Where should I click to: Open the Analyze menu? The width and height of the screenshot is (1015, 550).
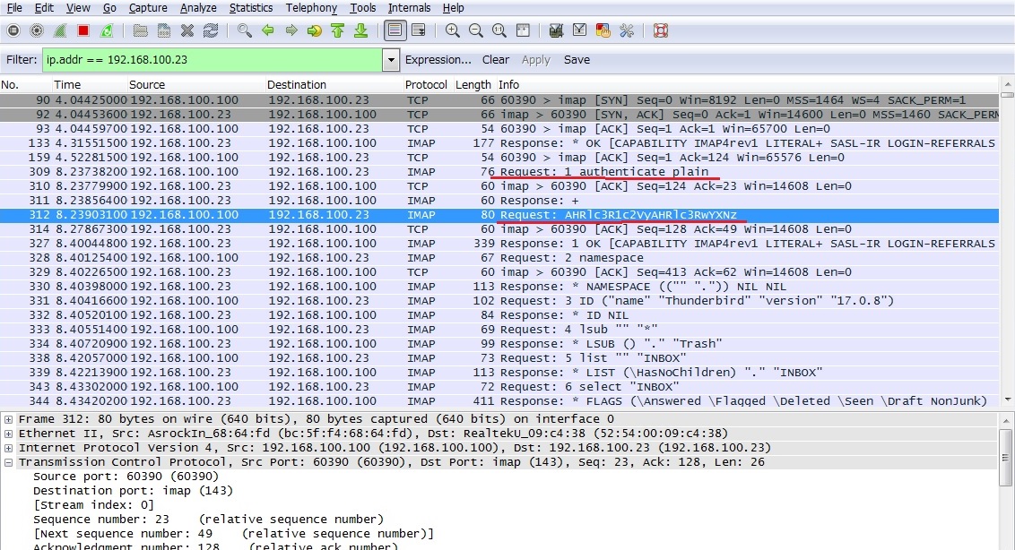pyautogui.click(x=198, y=8)
